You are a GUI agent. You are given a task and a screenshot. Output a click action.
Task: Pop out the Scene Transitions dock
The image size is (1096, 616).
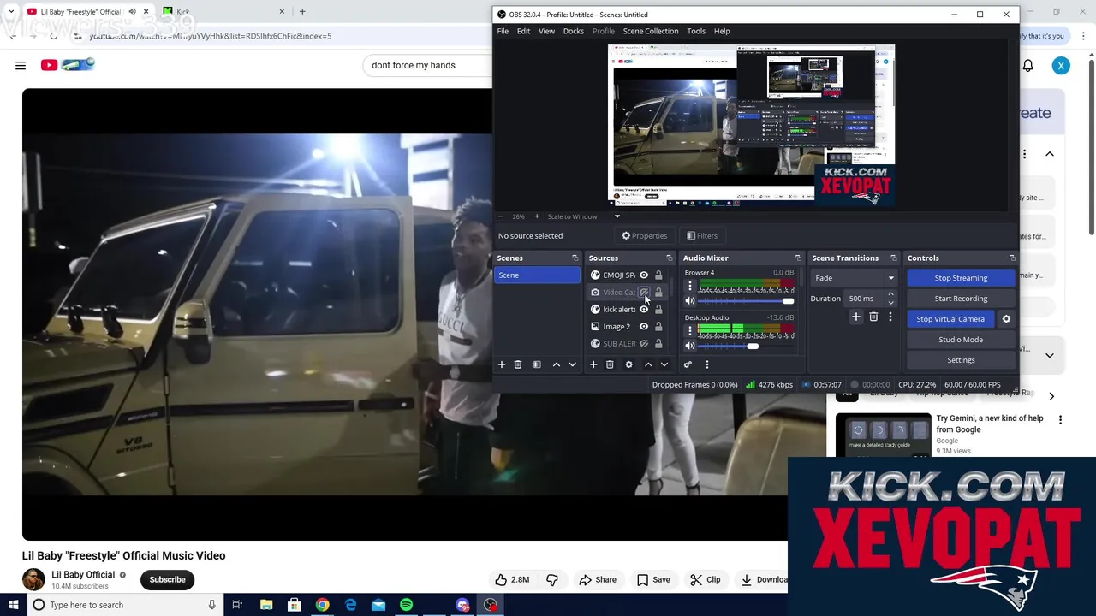894,258
